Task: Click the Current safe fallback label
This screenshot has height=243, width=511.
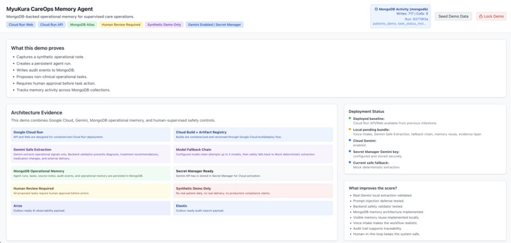Action: [x=371, y=163]
